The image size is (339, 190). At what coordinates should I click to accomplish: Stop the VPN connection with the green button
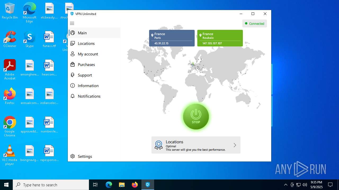click(196, 116)
